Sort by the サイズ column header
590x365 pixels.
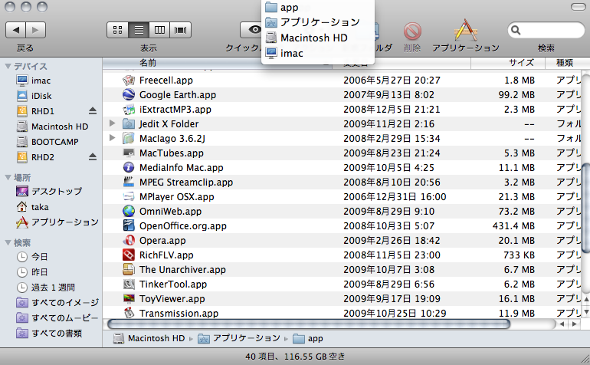pos(508,63)
